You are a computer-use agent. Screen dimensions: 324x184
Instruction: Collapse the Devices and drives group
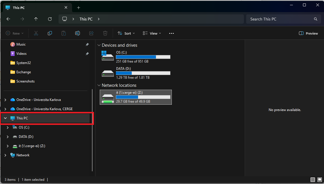(99, 45)
